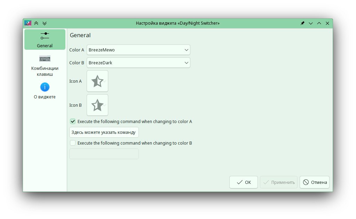Click the pin icon in title bar

[302, 23]
